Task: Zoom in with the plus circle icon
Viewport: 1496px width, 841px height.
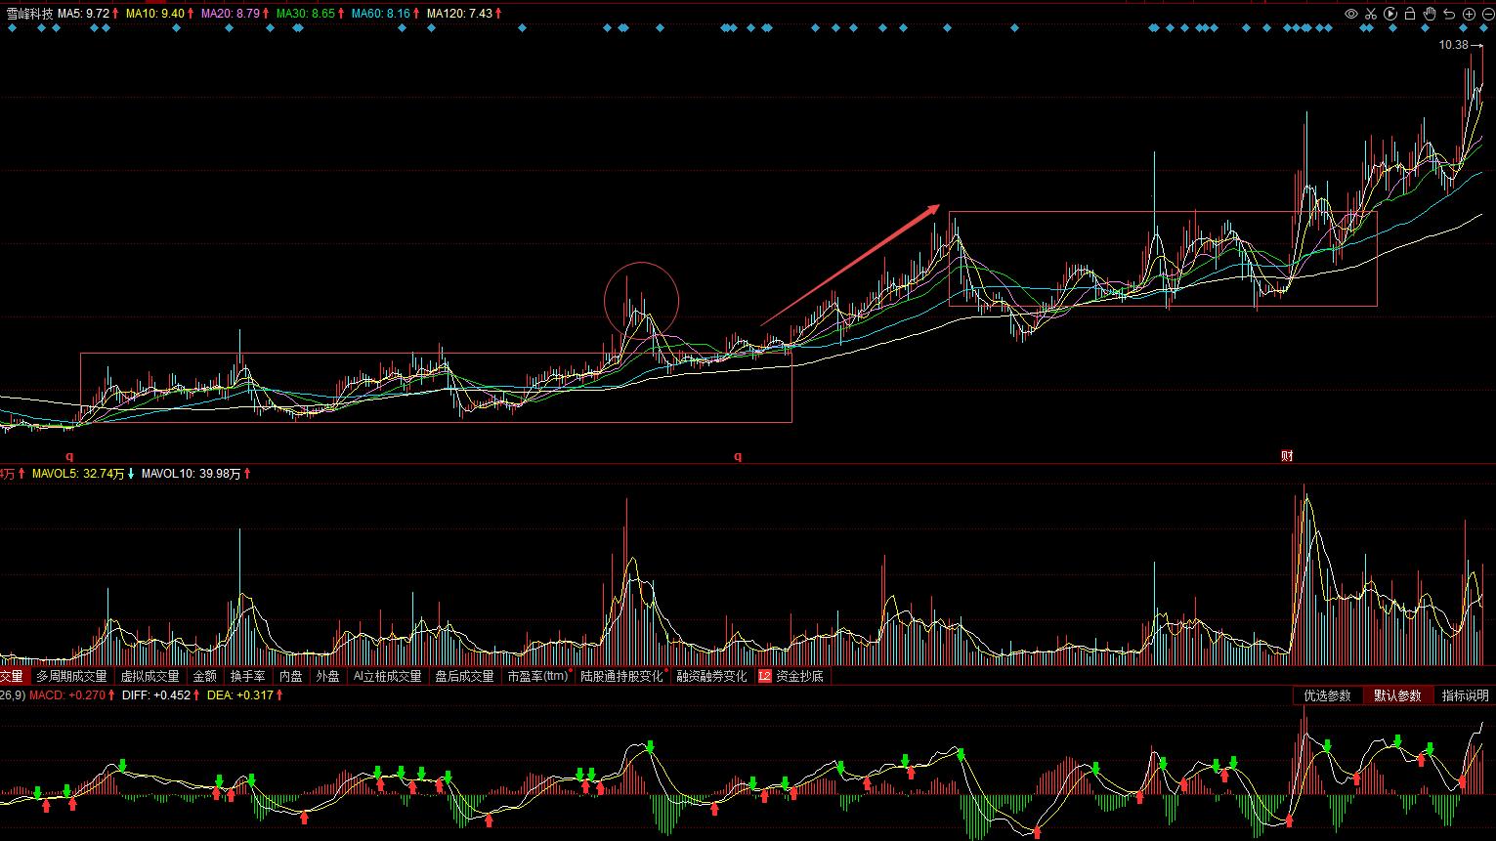Action: pyautogui.click(x=1469, y=14)
